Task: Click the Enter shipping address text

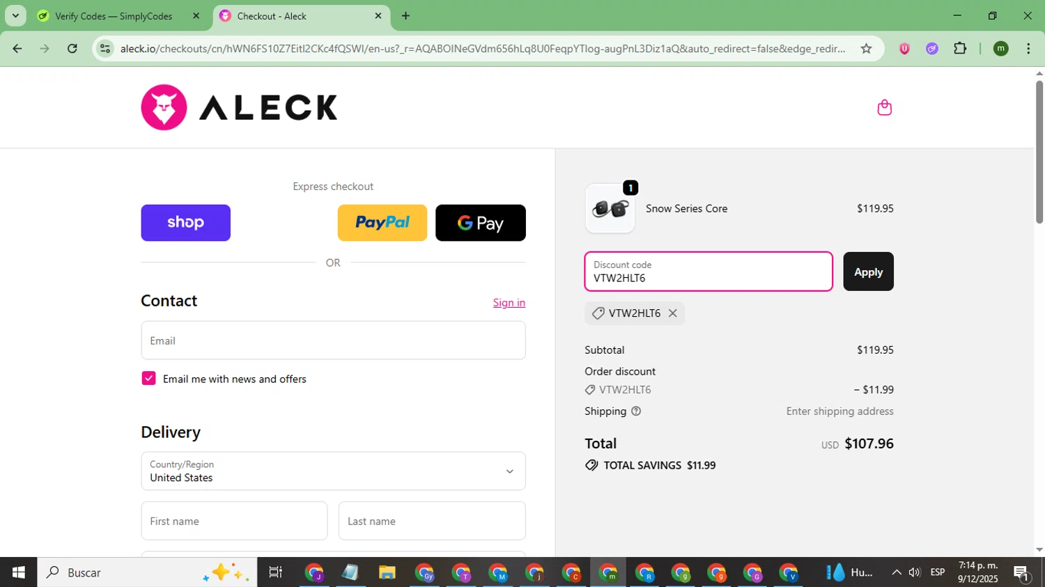Action: pyautogui.click(x=839, y=412)
